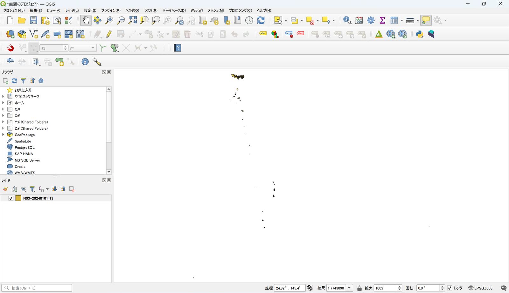This screenshot has height=293, width=509.
Task: Click the Identify Features tool
Action: [347, 20]
